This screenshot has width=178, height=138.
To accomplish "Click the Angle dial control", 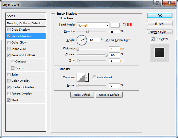I will [x=82, y=40].
